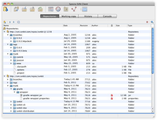The width and height of the screenshot is (157, 120).
Task: Sort by the Size column header
Action: click(x=121, y=26)
